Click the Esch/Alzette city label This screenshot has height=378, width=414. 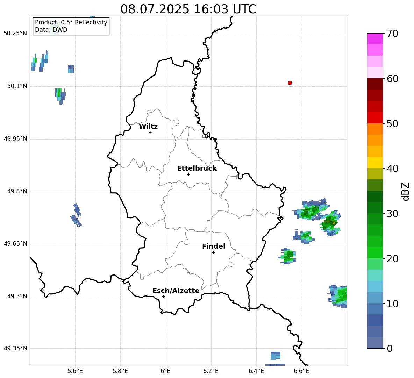click(x=176, y=291)
